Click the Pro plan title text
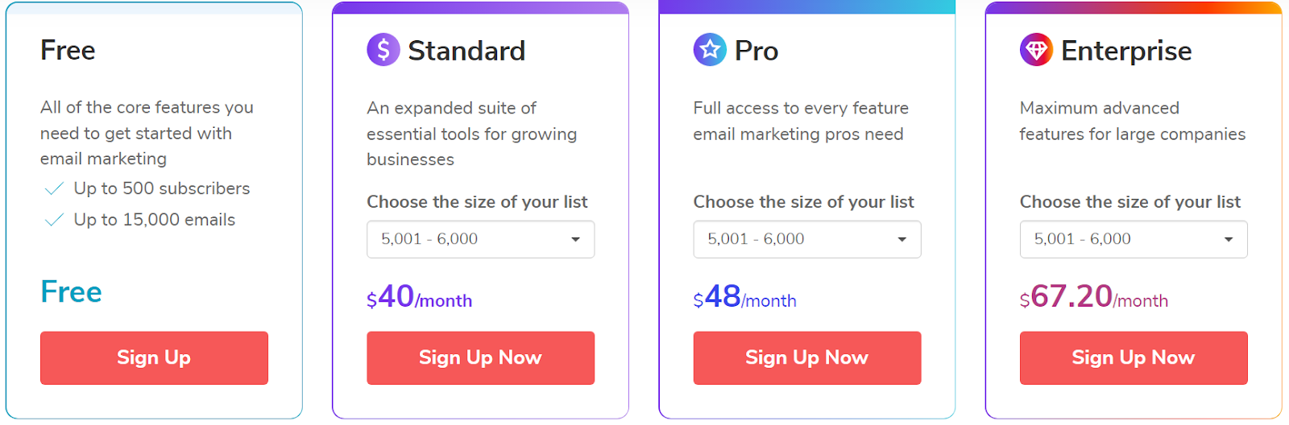1289x425 pixels. point(756,51)
